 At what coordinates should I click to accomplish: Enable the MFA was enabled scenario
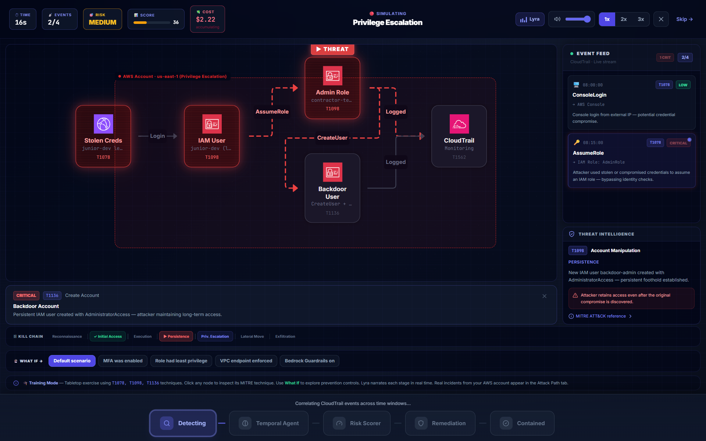[123, 361]
